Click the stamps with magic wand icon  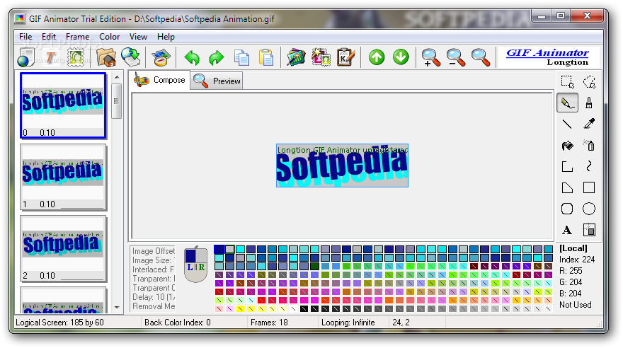pos(321,57)
